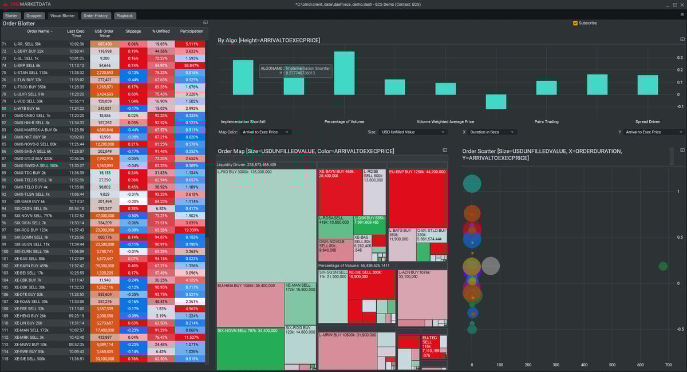Select row L-VOD SELL 50k

pyautogui.click(x=104, y=101)
